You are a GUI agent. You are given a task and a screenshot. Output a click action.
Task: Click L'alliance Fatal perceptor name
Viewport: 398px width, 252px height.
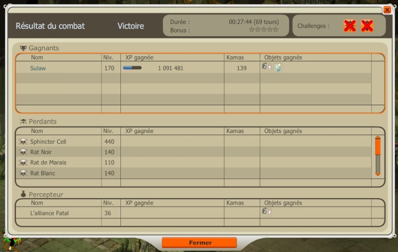click(x=49, y=213)
